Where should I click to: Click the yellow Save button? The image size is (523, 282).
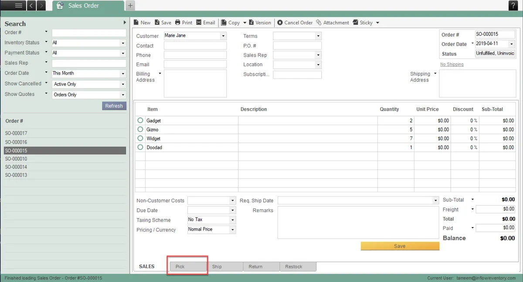coord(400,246)
